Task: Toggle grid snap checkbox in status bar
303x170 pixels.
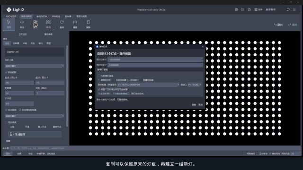Action: [245, 153]
